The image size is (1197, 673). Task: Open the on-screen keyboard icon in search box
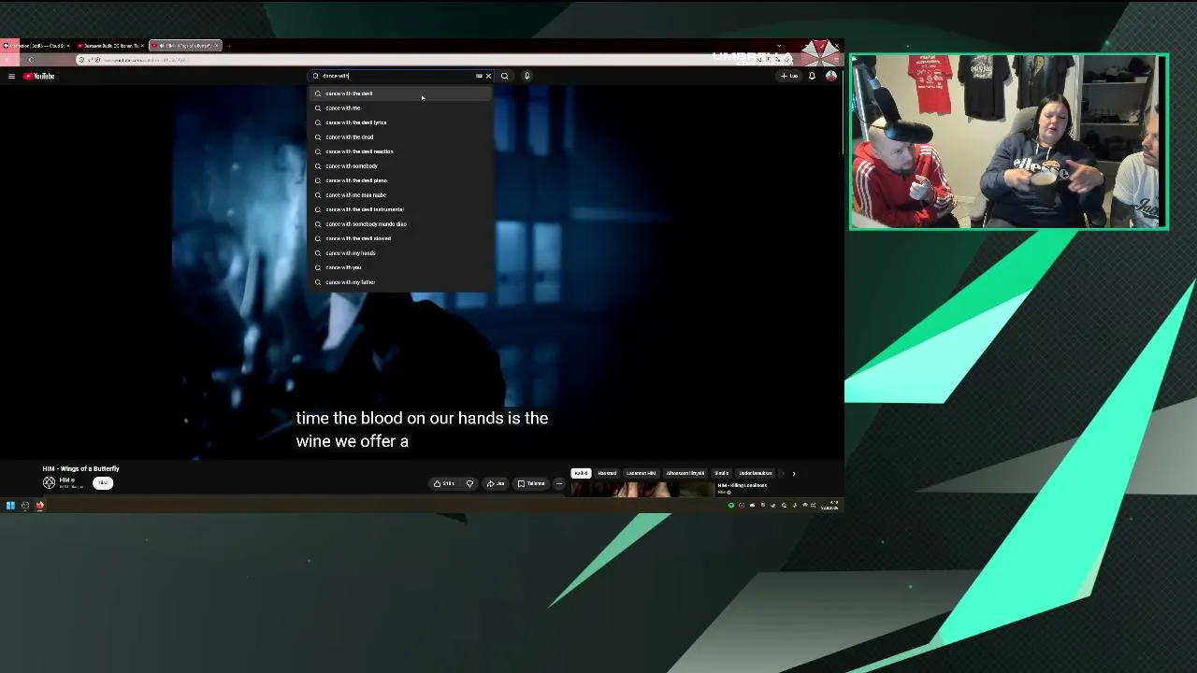click(479, 76)
